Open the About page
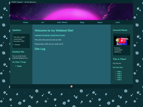Image resolution: width=143 pixels, height=107 pixels. click(100, 22)
